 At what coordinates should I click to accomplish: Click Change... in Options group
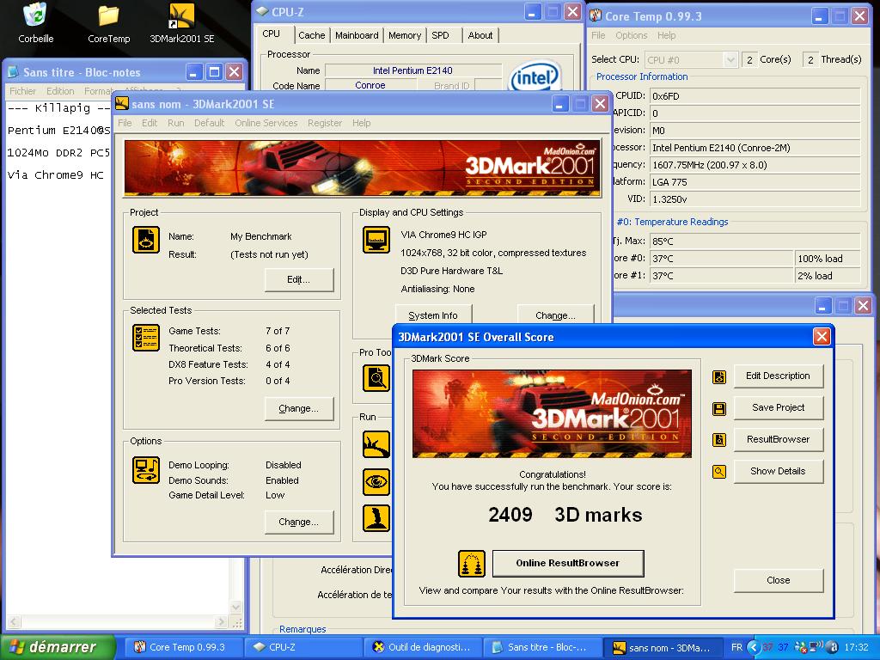coord(299,522)
